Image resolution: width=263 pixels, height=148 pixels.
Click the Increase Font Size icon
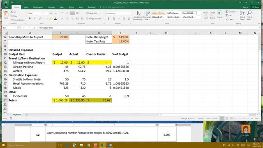[x=51, y=13]
